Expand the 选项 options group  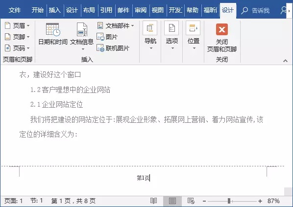pos(172,35)
